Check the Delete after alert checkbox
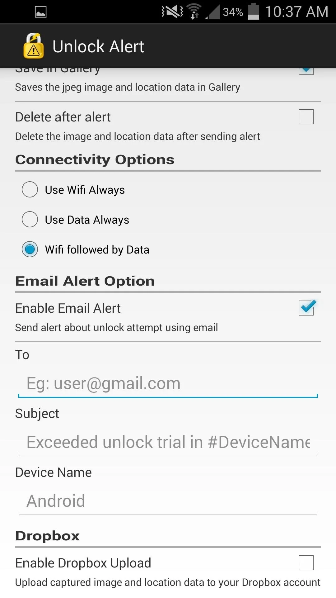 pos(306,117)
